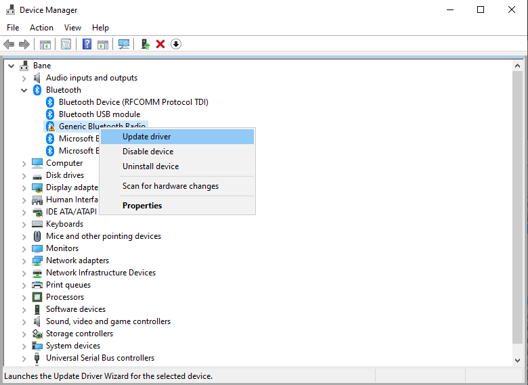Choose Update driver from context menu
Image resolution: width=528 pixels, height=385 pixels.
click(177, 137)
